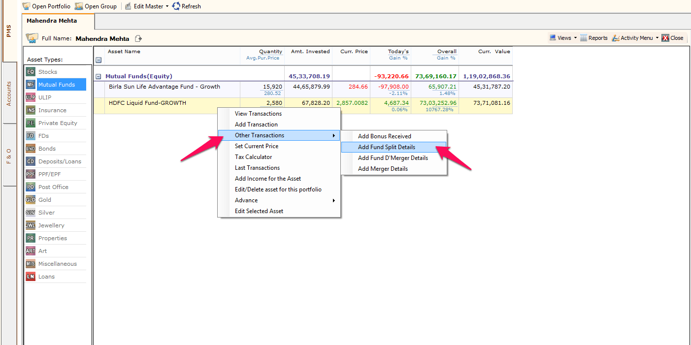Select Edit/Delete asset for this portfolio
This screenshot has width=691, height=345.
coord(279,189)
